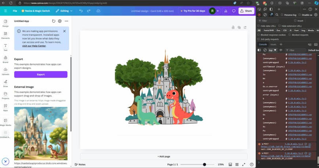Open network settings gear in DevTools
This screenshot has width=319, height=168.
[x=316, y=15]
